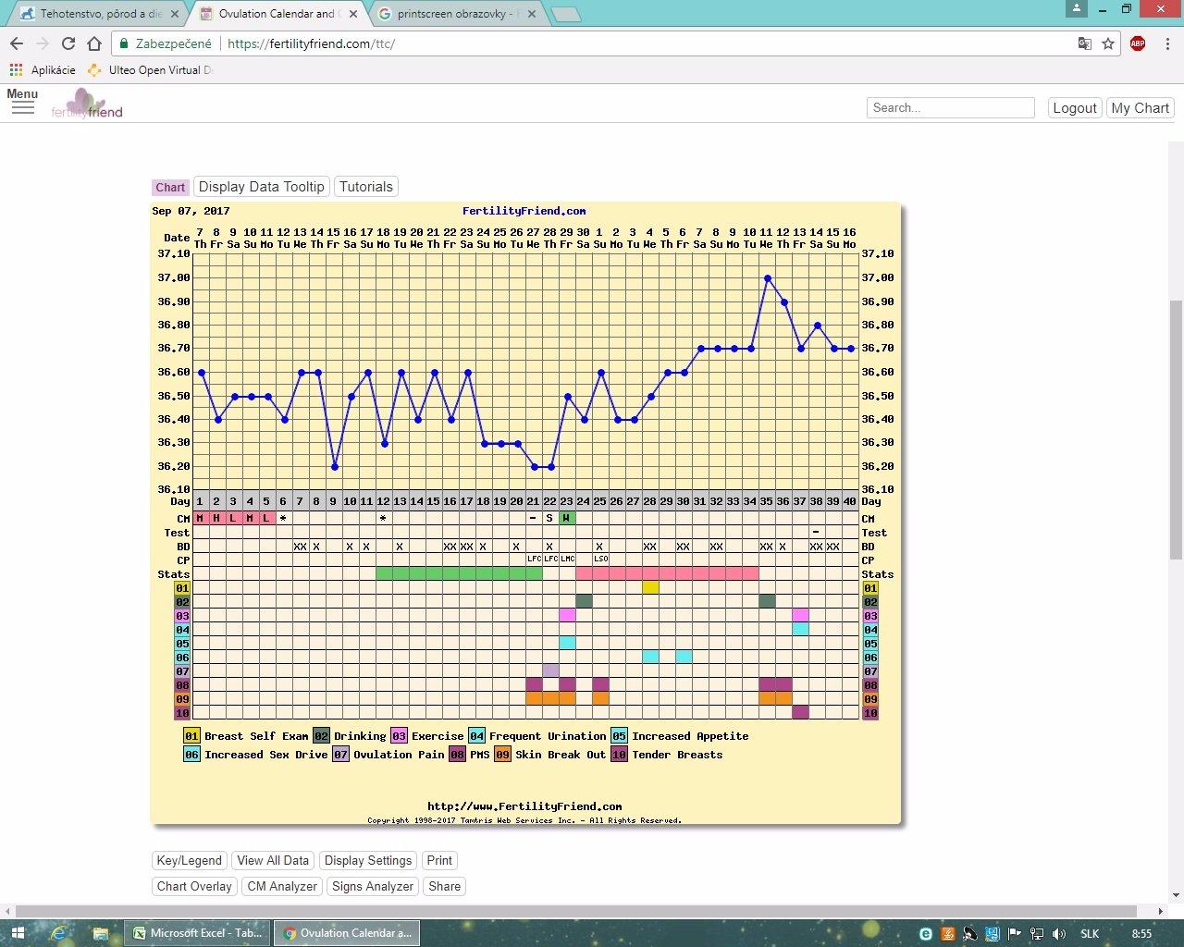Open Microsoft Excel from the taskbar
This screenshot has height=947, width=1184.
click(x=198, y=933)
